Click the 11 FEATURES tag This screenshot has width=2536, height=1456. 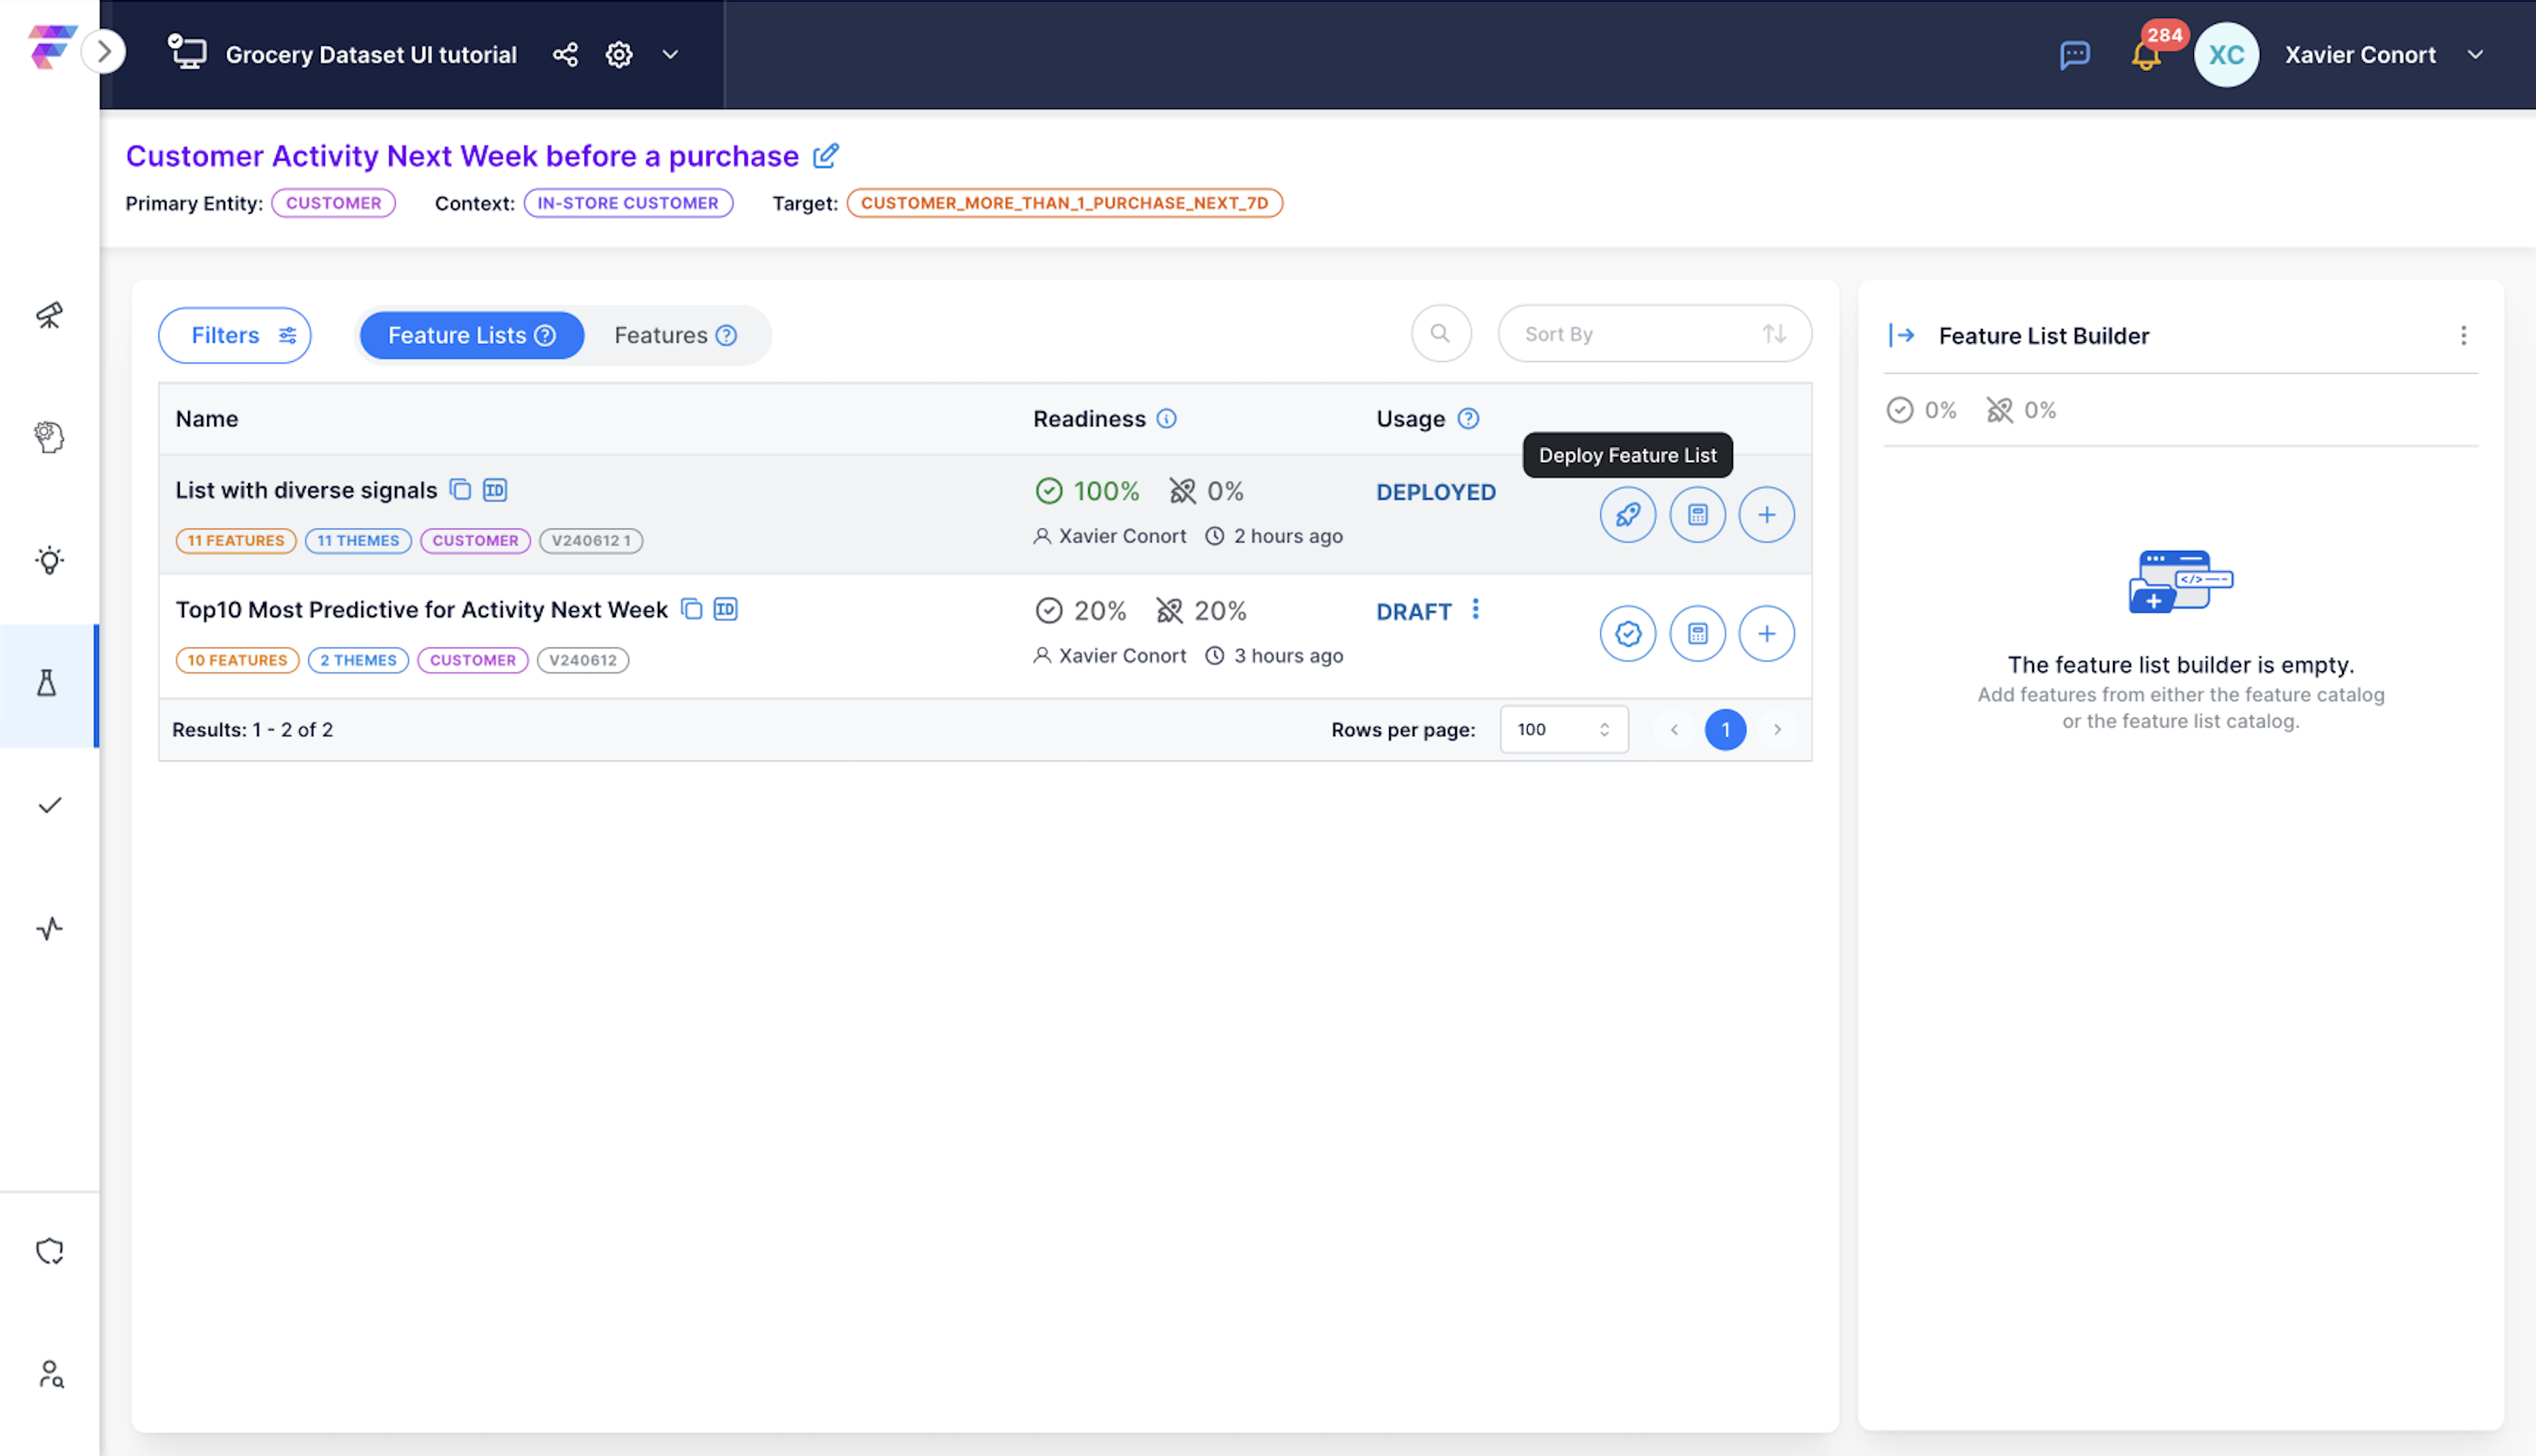pos(236,541)
